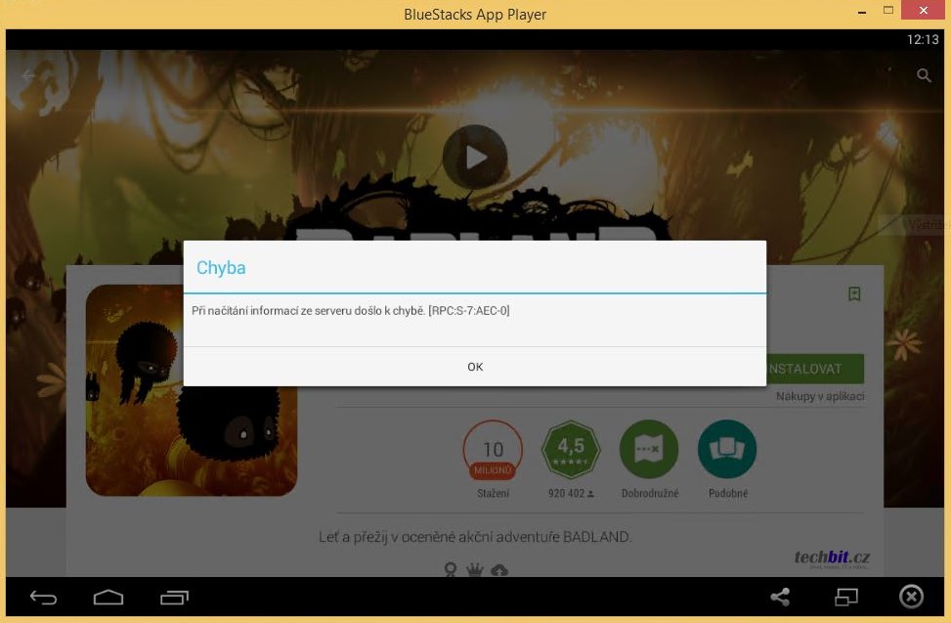Play the BADLAND trailer video
The height and width of the screenshot is (623, 951).
click(475, 157)
